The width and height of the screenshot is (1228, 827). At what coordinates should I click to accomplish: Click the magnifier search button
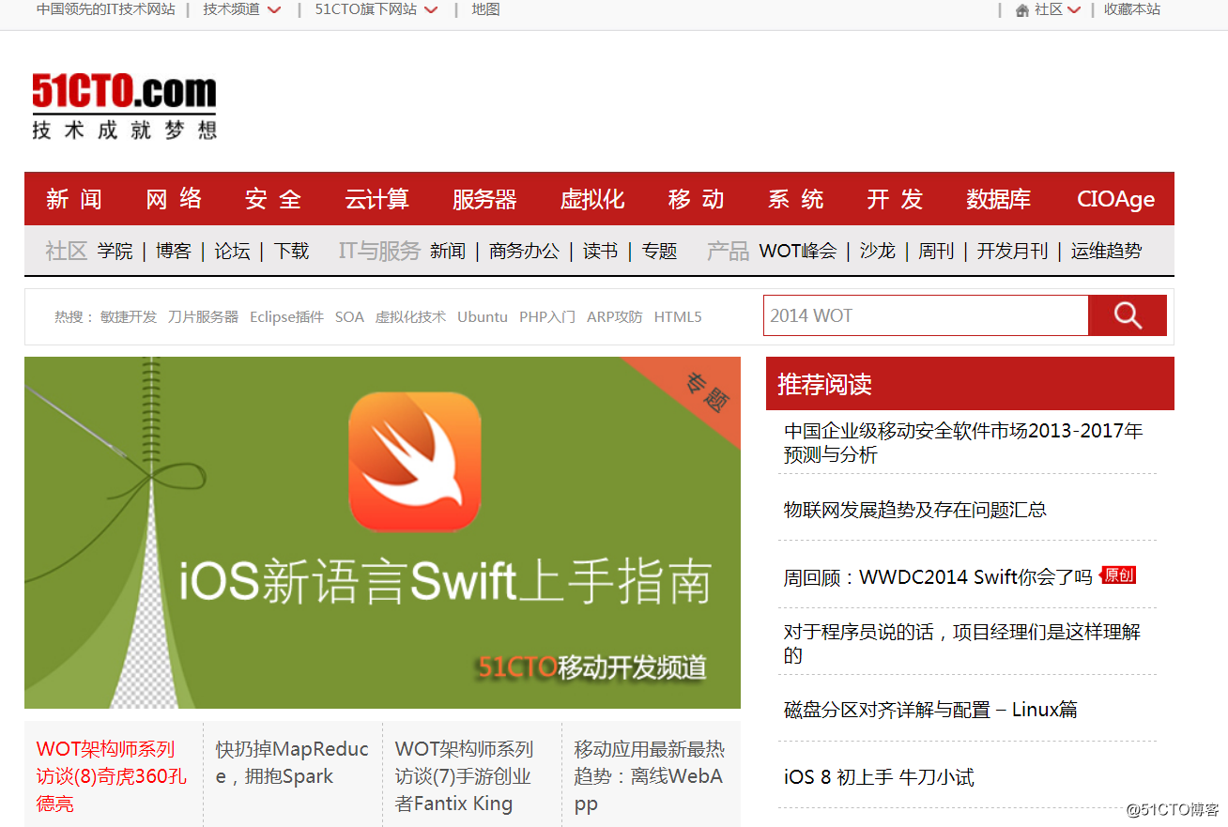point(1127,315)
